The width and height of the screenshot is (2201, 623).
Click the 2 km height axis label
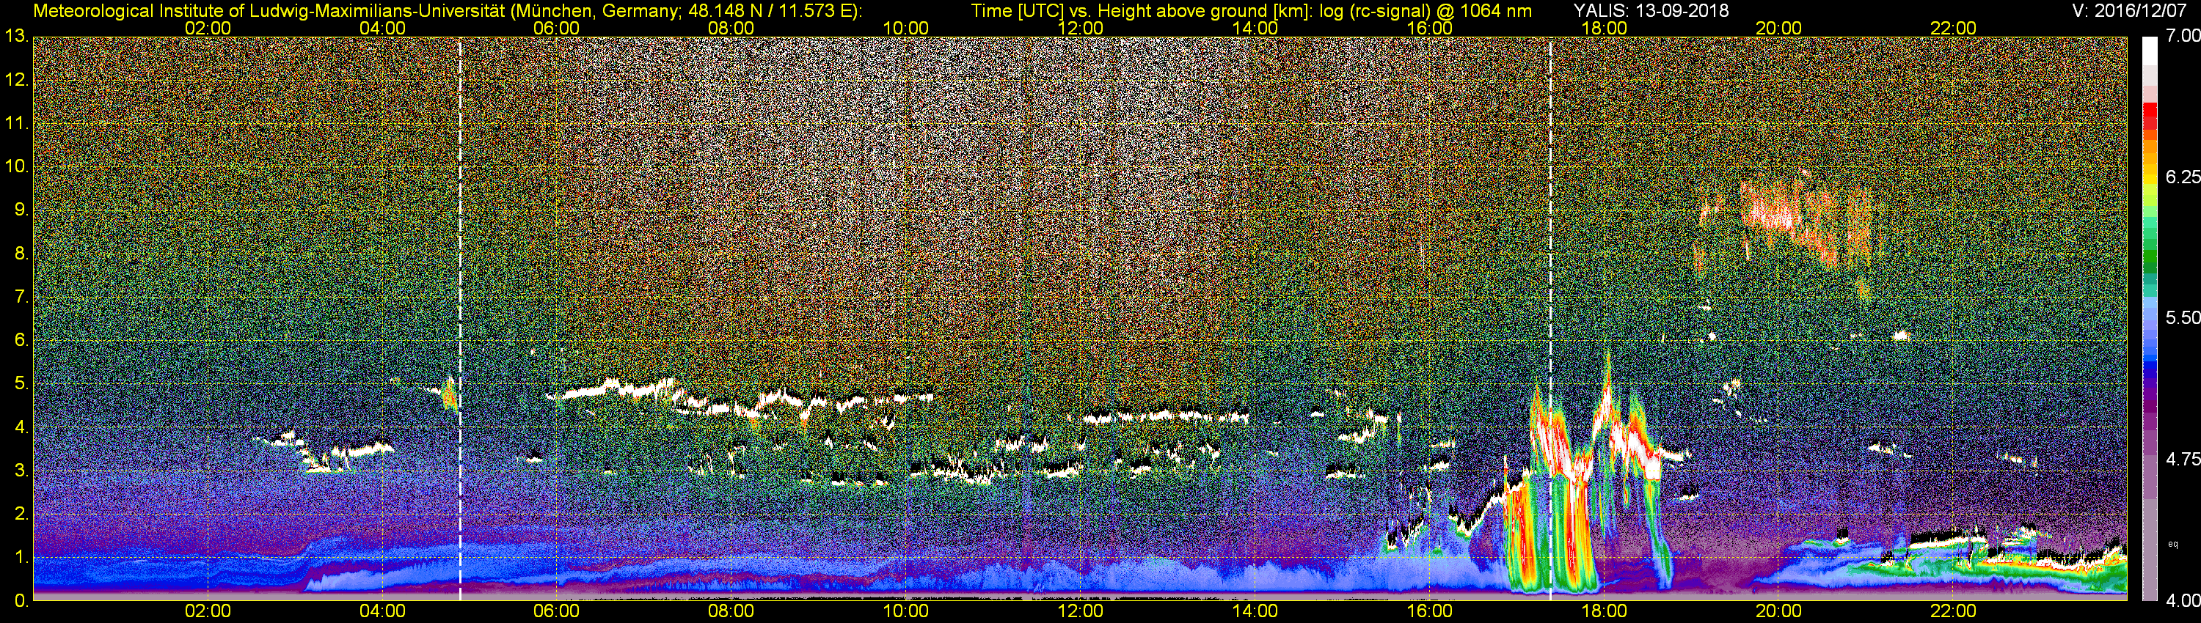coord(21,514)
